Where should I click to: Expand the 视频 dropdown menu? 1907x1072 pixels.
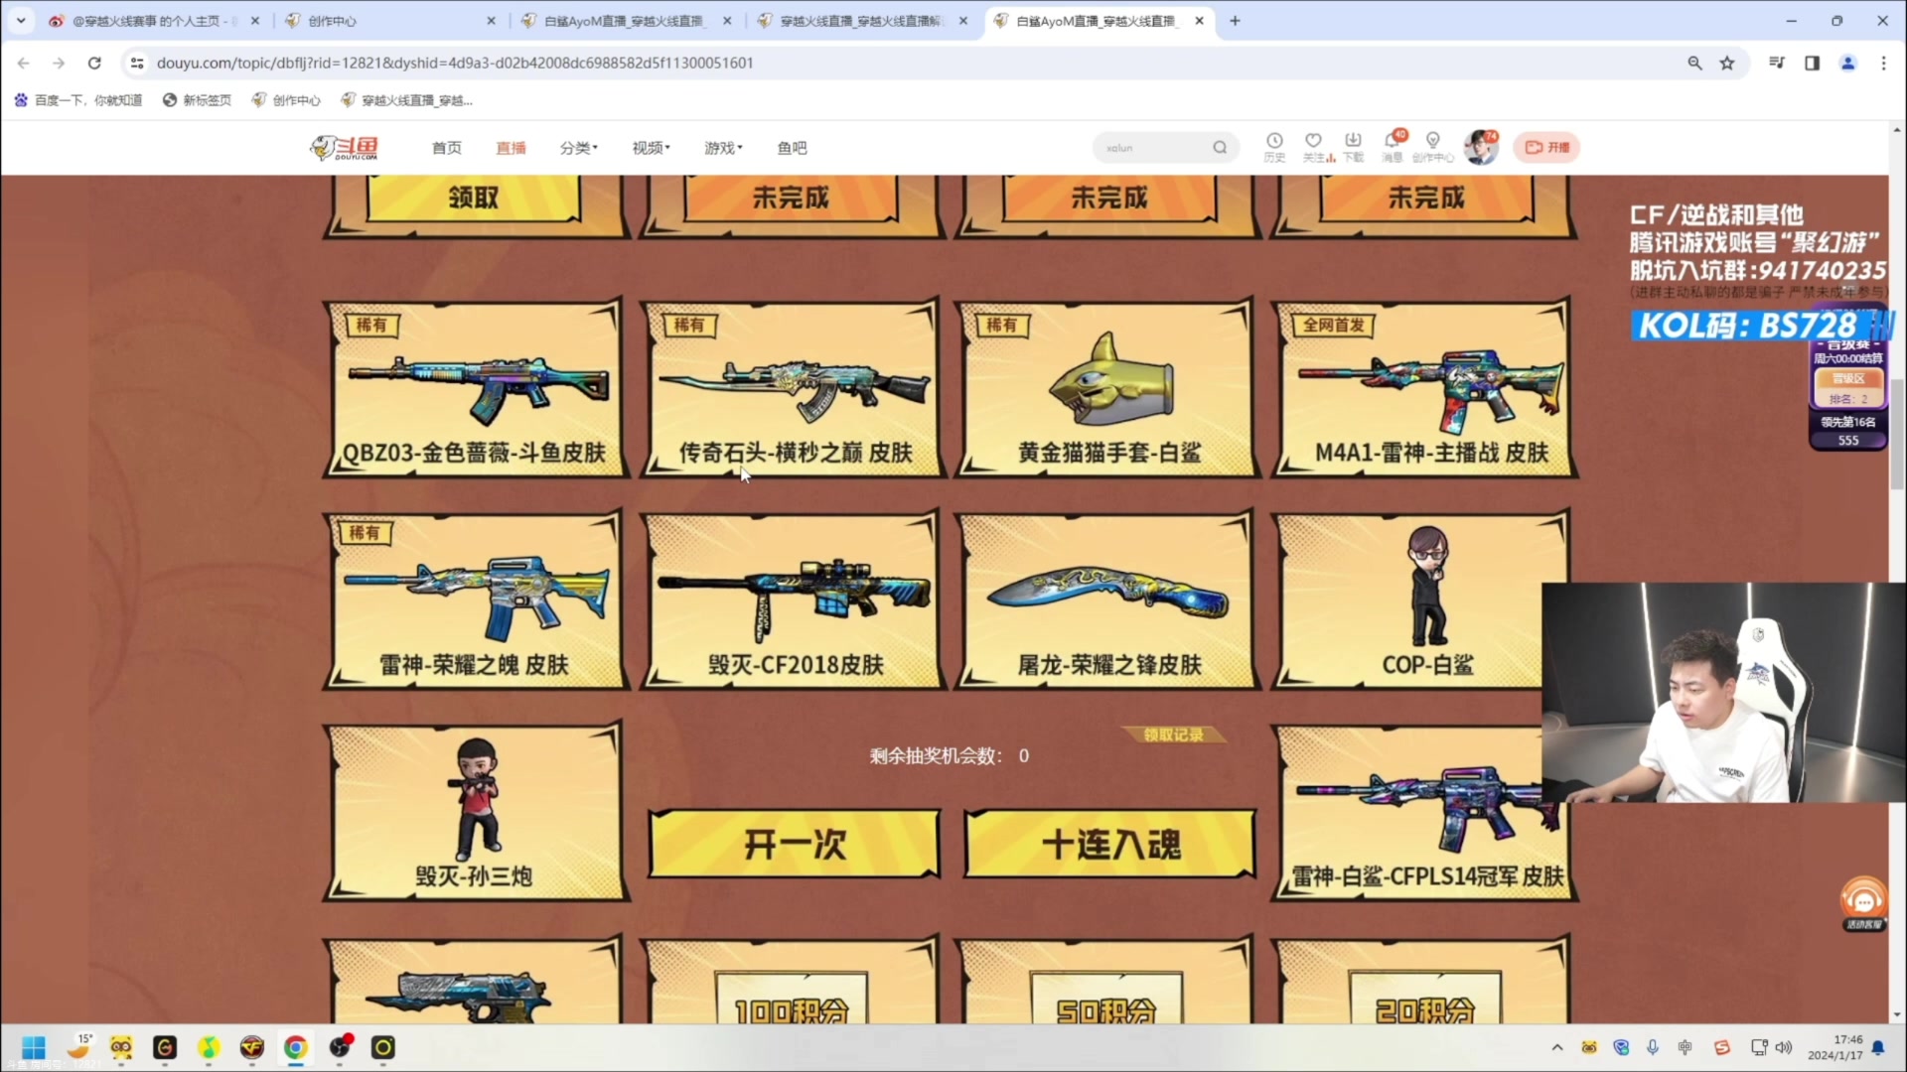point(652,148)
